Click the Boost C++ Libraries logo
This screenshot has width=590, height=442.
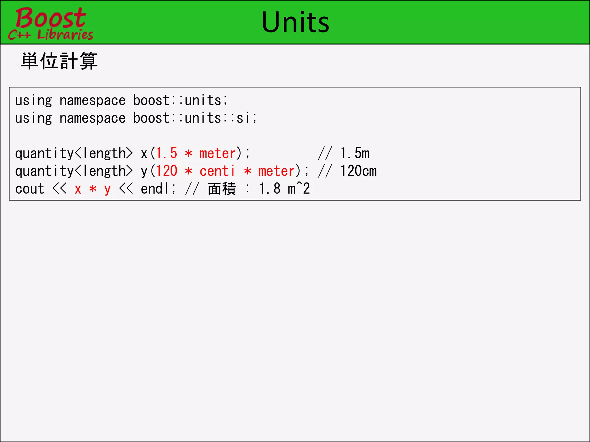click(x=50, y=24)
